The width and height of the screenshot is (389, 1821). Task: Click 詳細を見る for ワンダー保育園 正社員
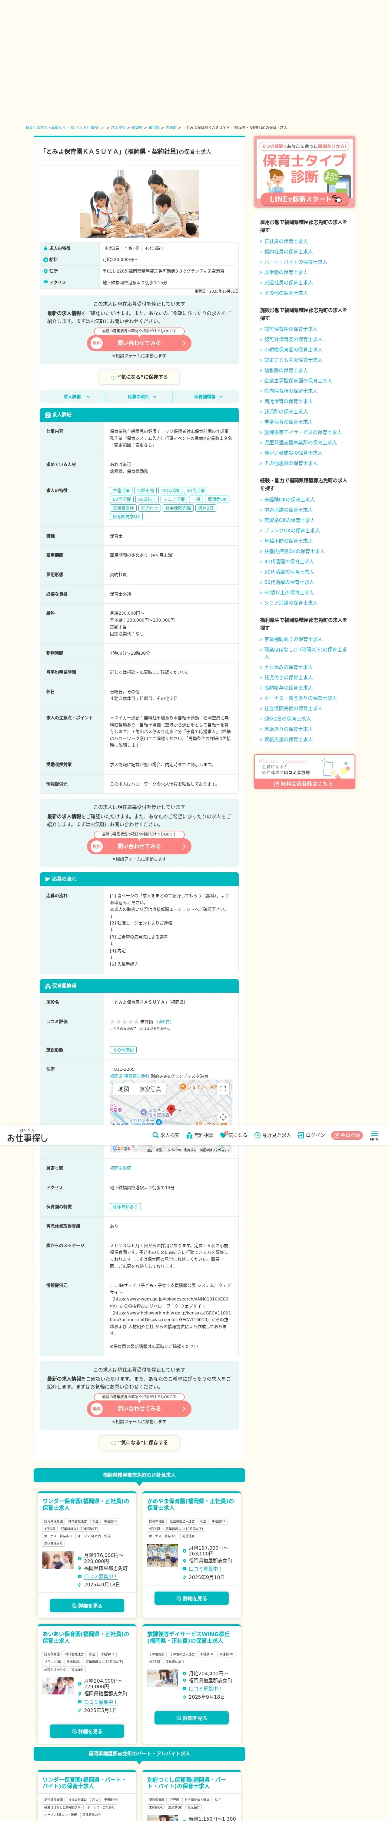87,1606
